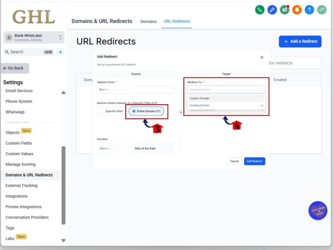333x250 pixels.
Task: Click the double-arrow icon between Source and Target
Action: (181, 112)
